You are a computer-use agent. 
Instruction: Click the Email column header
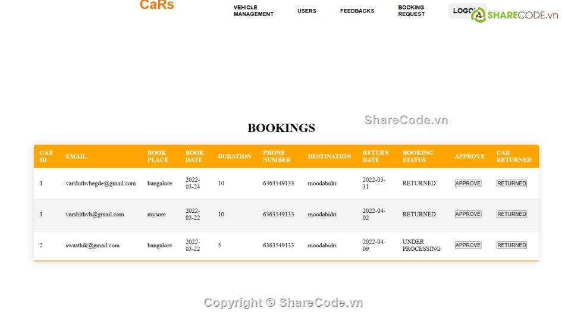pyautogui.click(x=76, y=156)
